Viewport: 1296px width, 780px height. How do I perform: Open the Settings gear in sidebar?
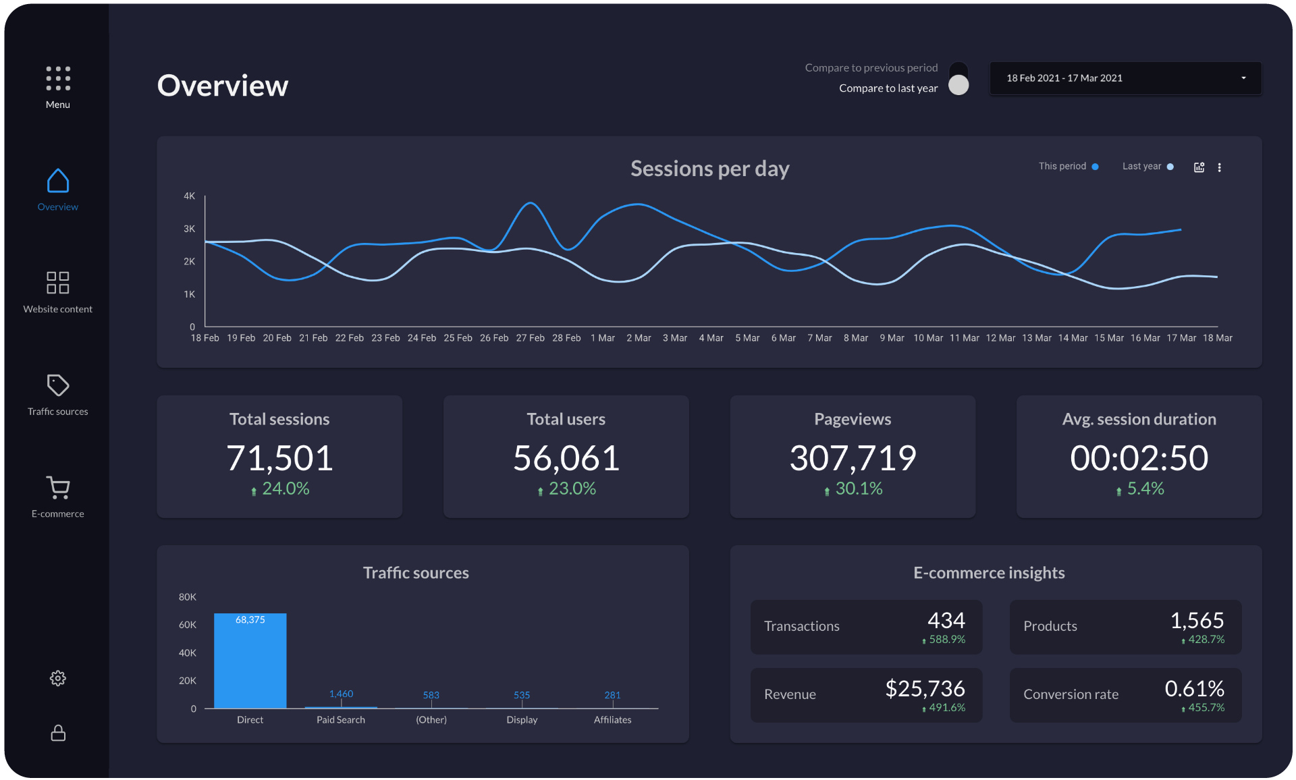pyautogui.click(x=58, y=678)
